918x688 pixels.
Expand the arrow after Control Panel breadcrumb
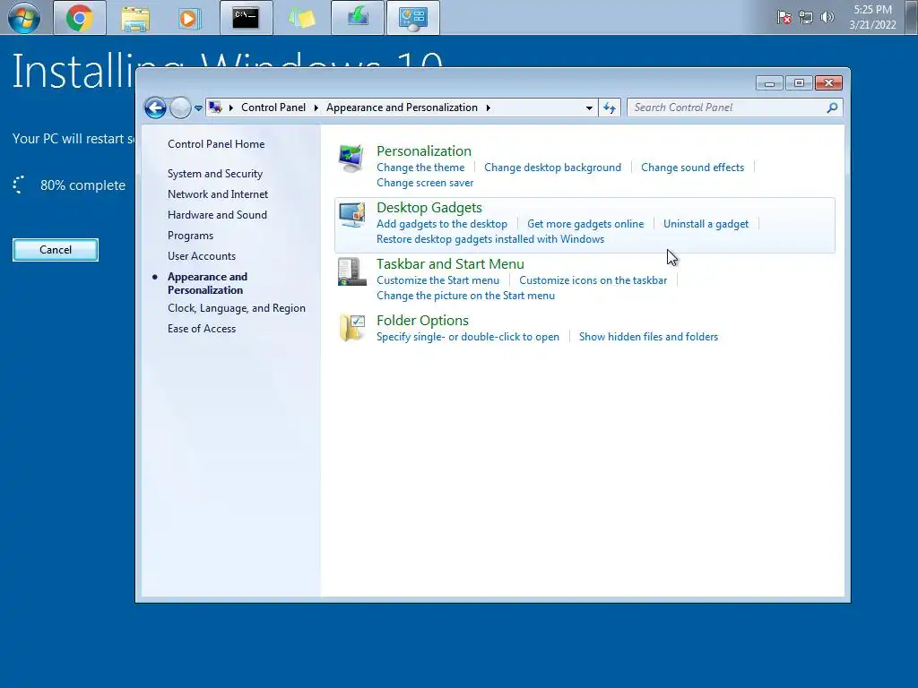click(316, 107)
